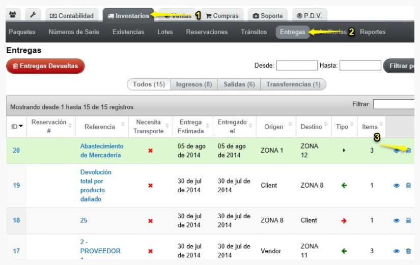420x265 pixels.
Task: Go to Paquetes submenu
Action: tap(22, 32)
